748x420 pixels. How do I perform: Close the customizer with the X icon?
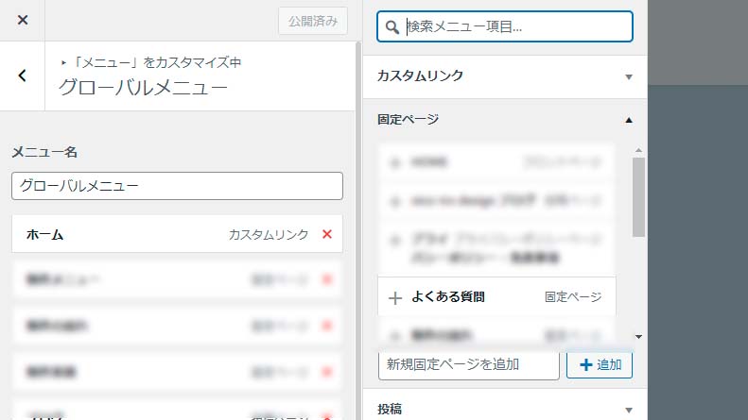click(23, 20)
